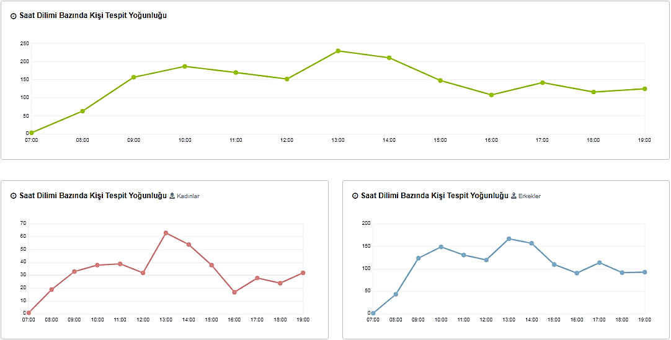671x340 pixels.
Task: Click the clock icon in the Erkekler chart title
Action: coord(355,196)
